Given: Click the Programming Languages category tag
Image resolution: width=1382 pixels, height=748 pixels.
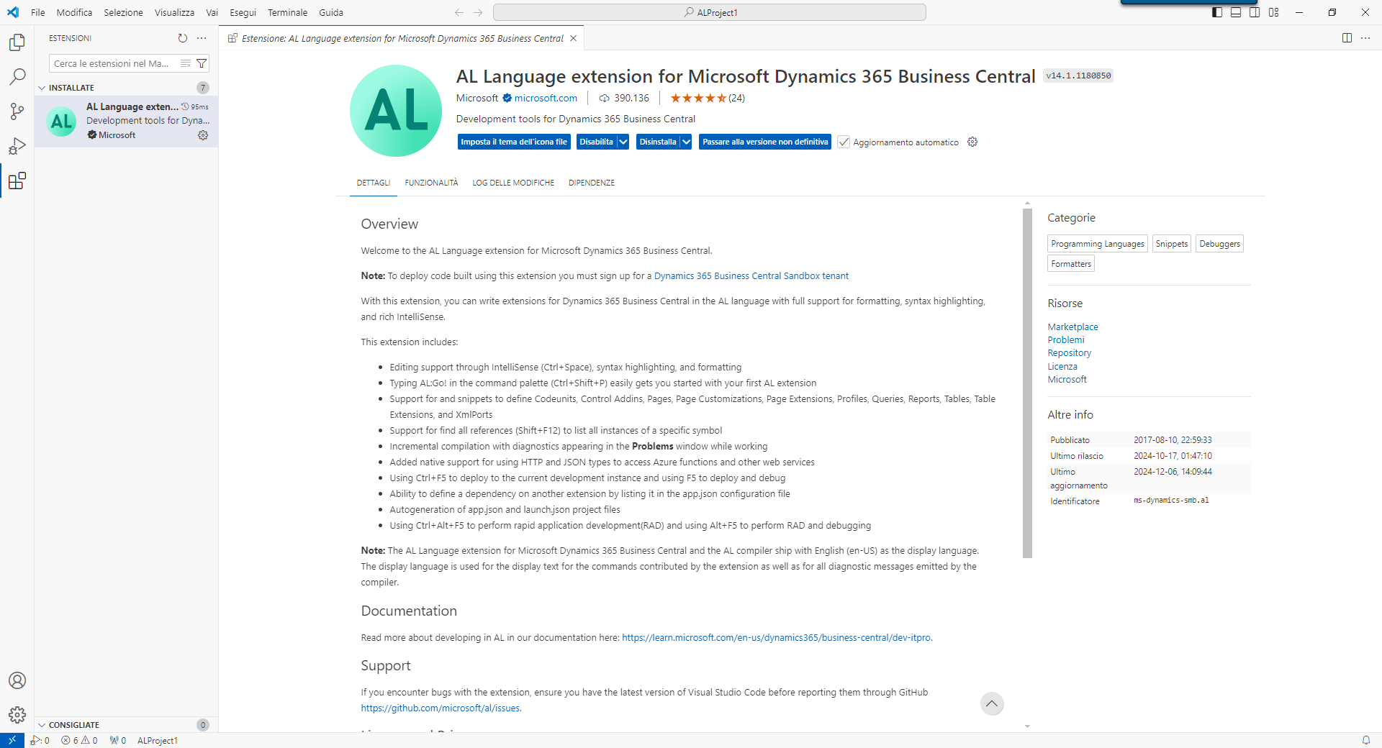Looking at the screenshot, I should click(x=1098, y=244).
